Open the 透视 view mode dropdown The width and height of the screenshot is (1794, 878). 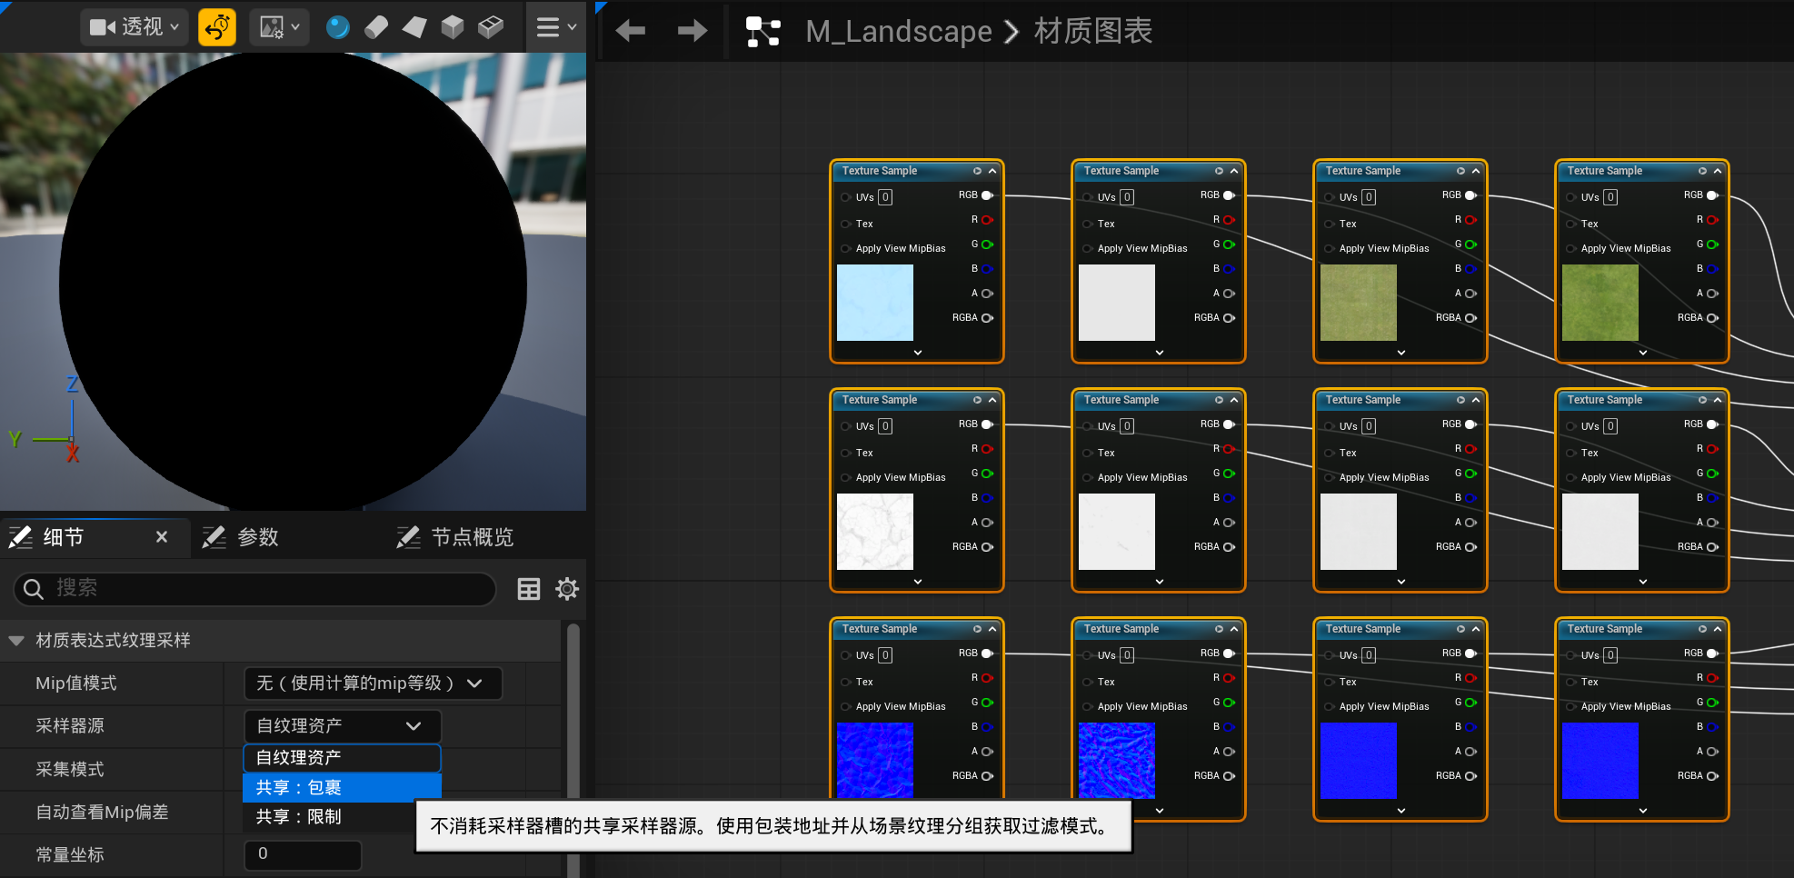[x=135, y=27]
